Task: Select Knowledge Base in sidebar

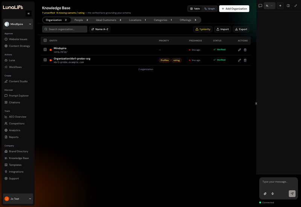Action: point(18,158)
